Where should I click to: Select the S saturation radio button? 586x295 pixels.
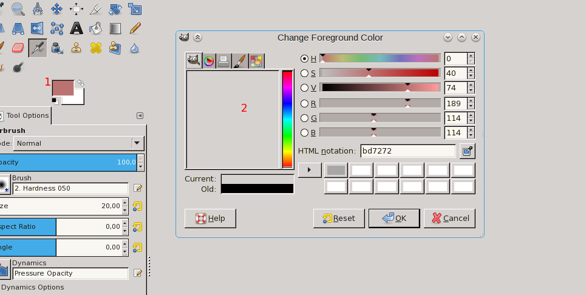[304, 73]
